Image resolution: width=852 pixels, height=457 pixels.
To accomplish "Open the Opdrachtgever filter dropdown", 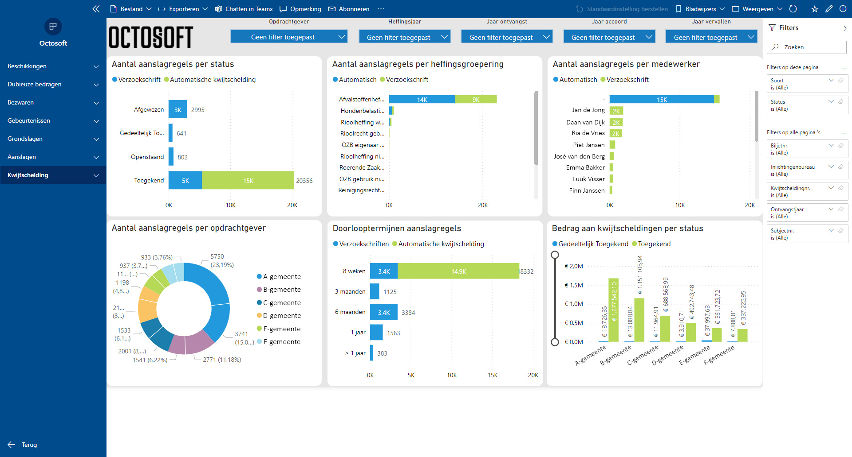I will pos(289,37).
